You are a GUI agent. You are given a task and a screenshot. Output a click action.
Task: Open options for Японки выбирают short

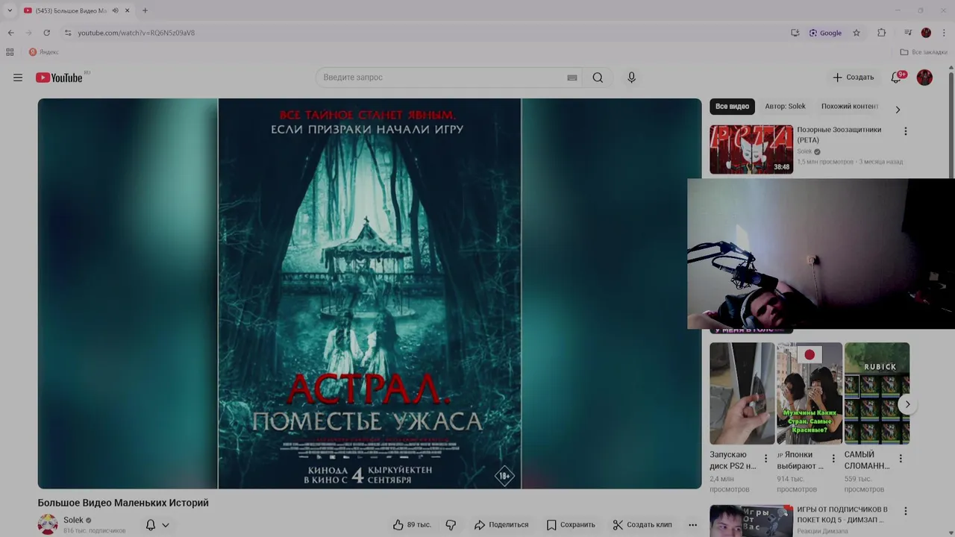point(833,458)
